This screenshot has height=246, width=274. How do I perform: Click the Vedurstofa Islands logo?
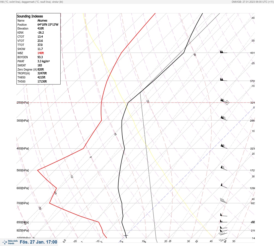click(10, 242)
